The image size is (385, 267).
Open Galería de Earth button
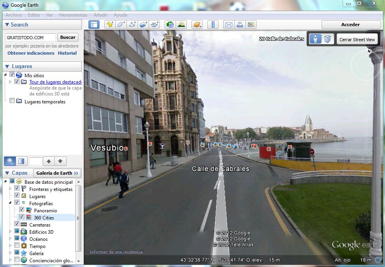click(57, 173)
